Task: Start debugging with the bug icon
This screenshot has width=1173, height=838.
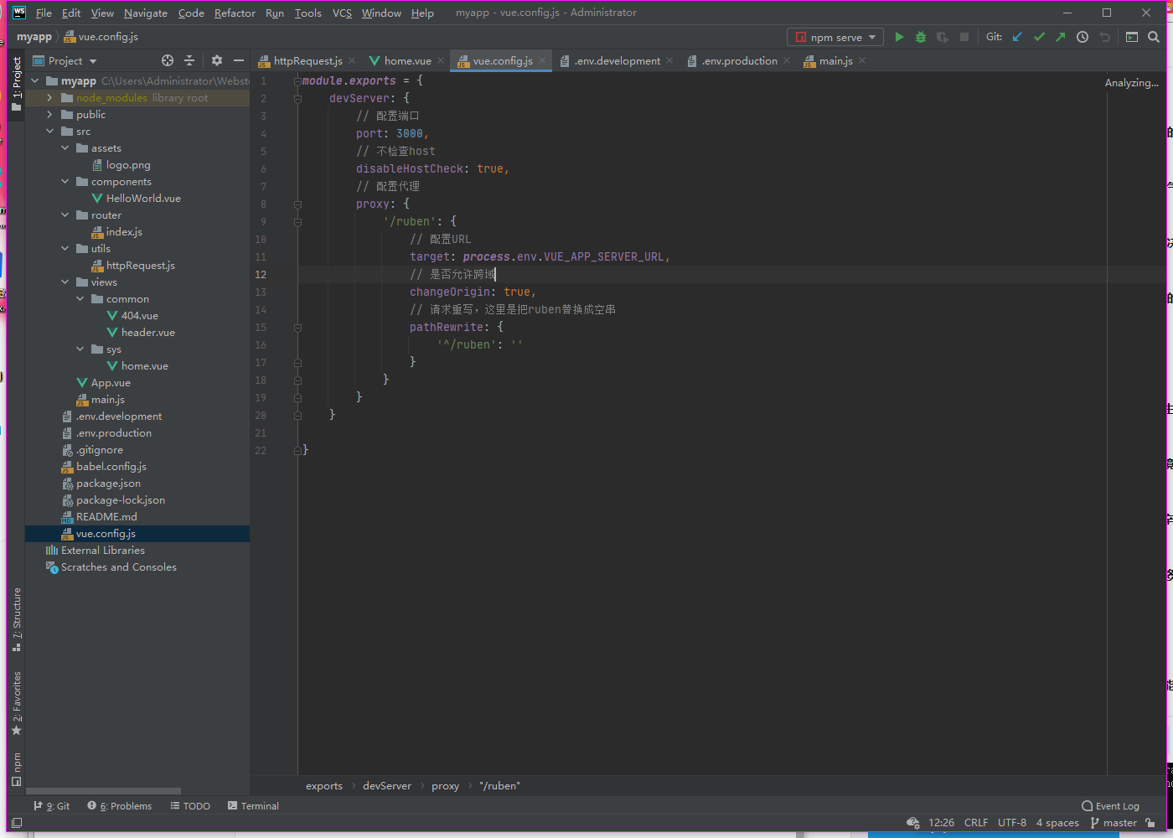Action: coord(921,37)
